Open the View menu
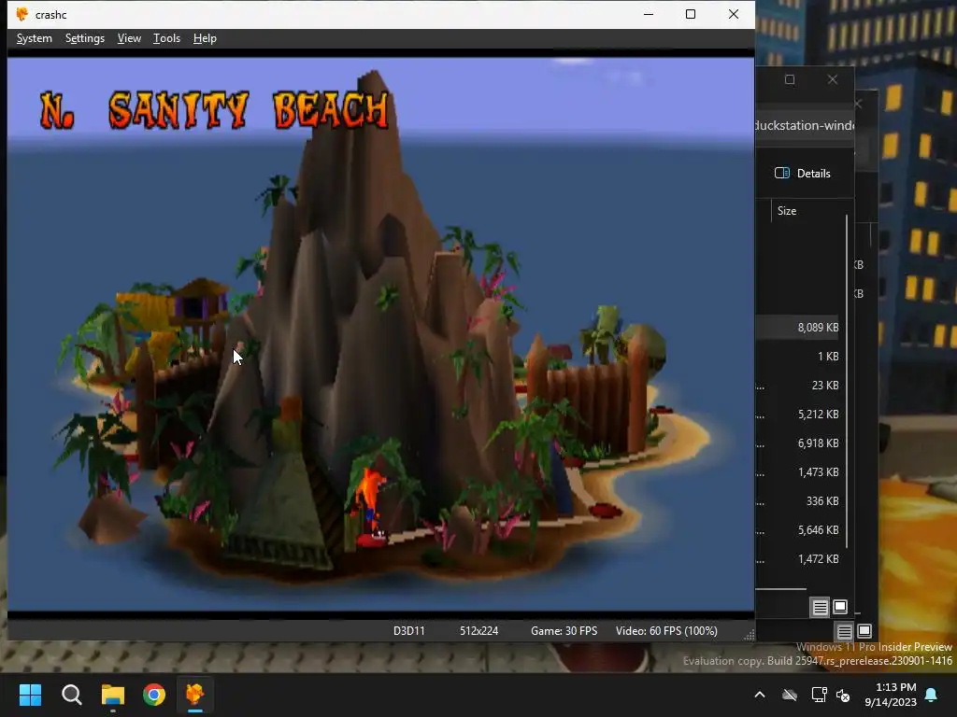 pos(129,38)
